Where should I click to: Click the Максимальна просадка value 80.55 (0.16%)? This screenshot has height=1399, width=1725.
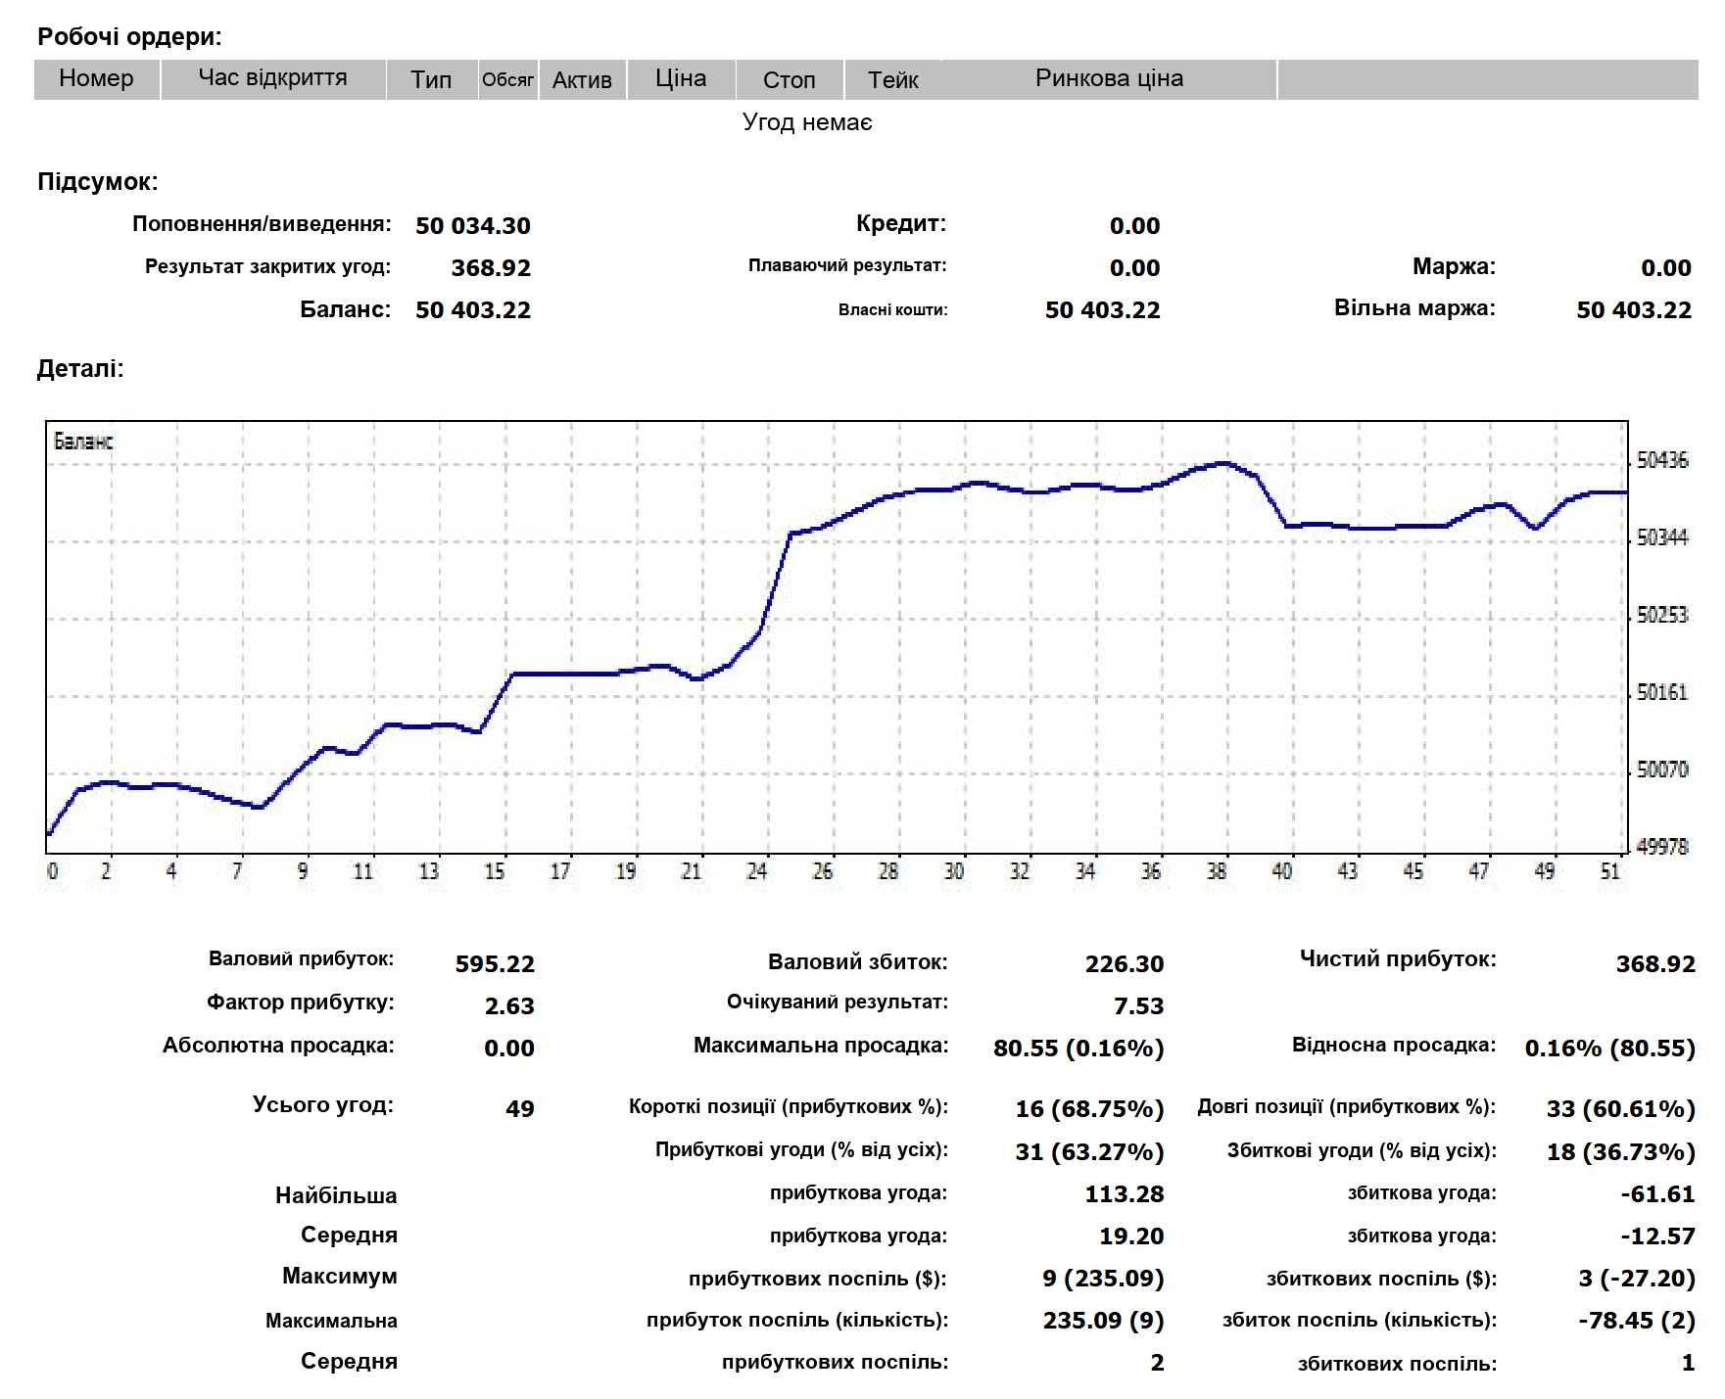pos(1078,1049)
